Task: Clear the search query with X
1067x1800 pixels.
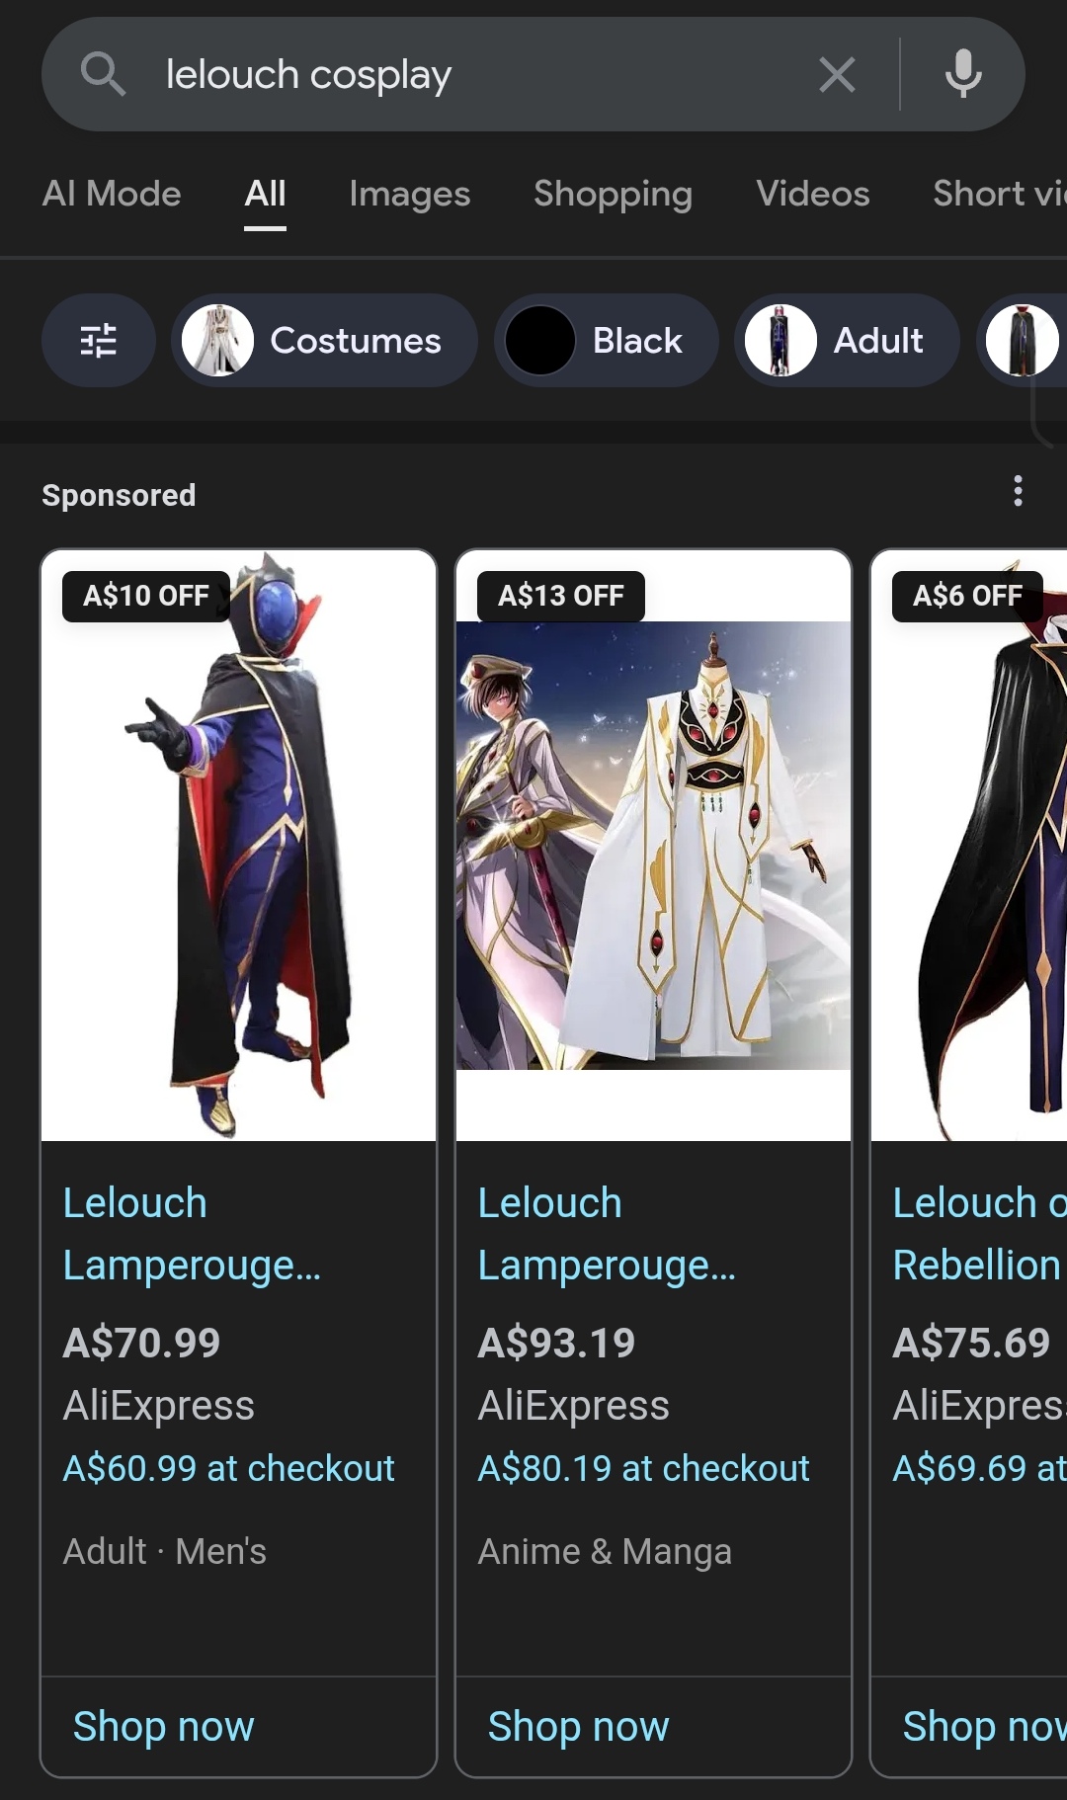Action: click(x=837, y=74)
